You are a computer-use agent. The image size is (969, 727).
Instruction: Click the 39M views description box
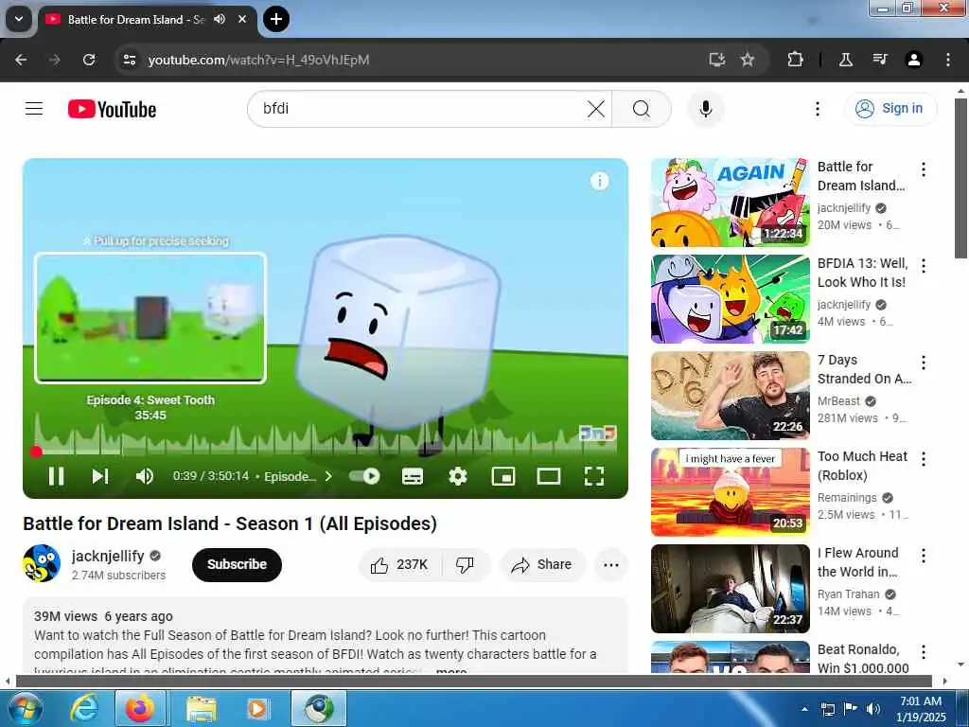[x=326, y=635]
